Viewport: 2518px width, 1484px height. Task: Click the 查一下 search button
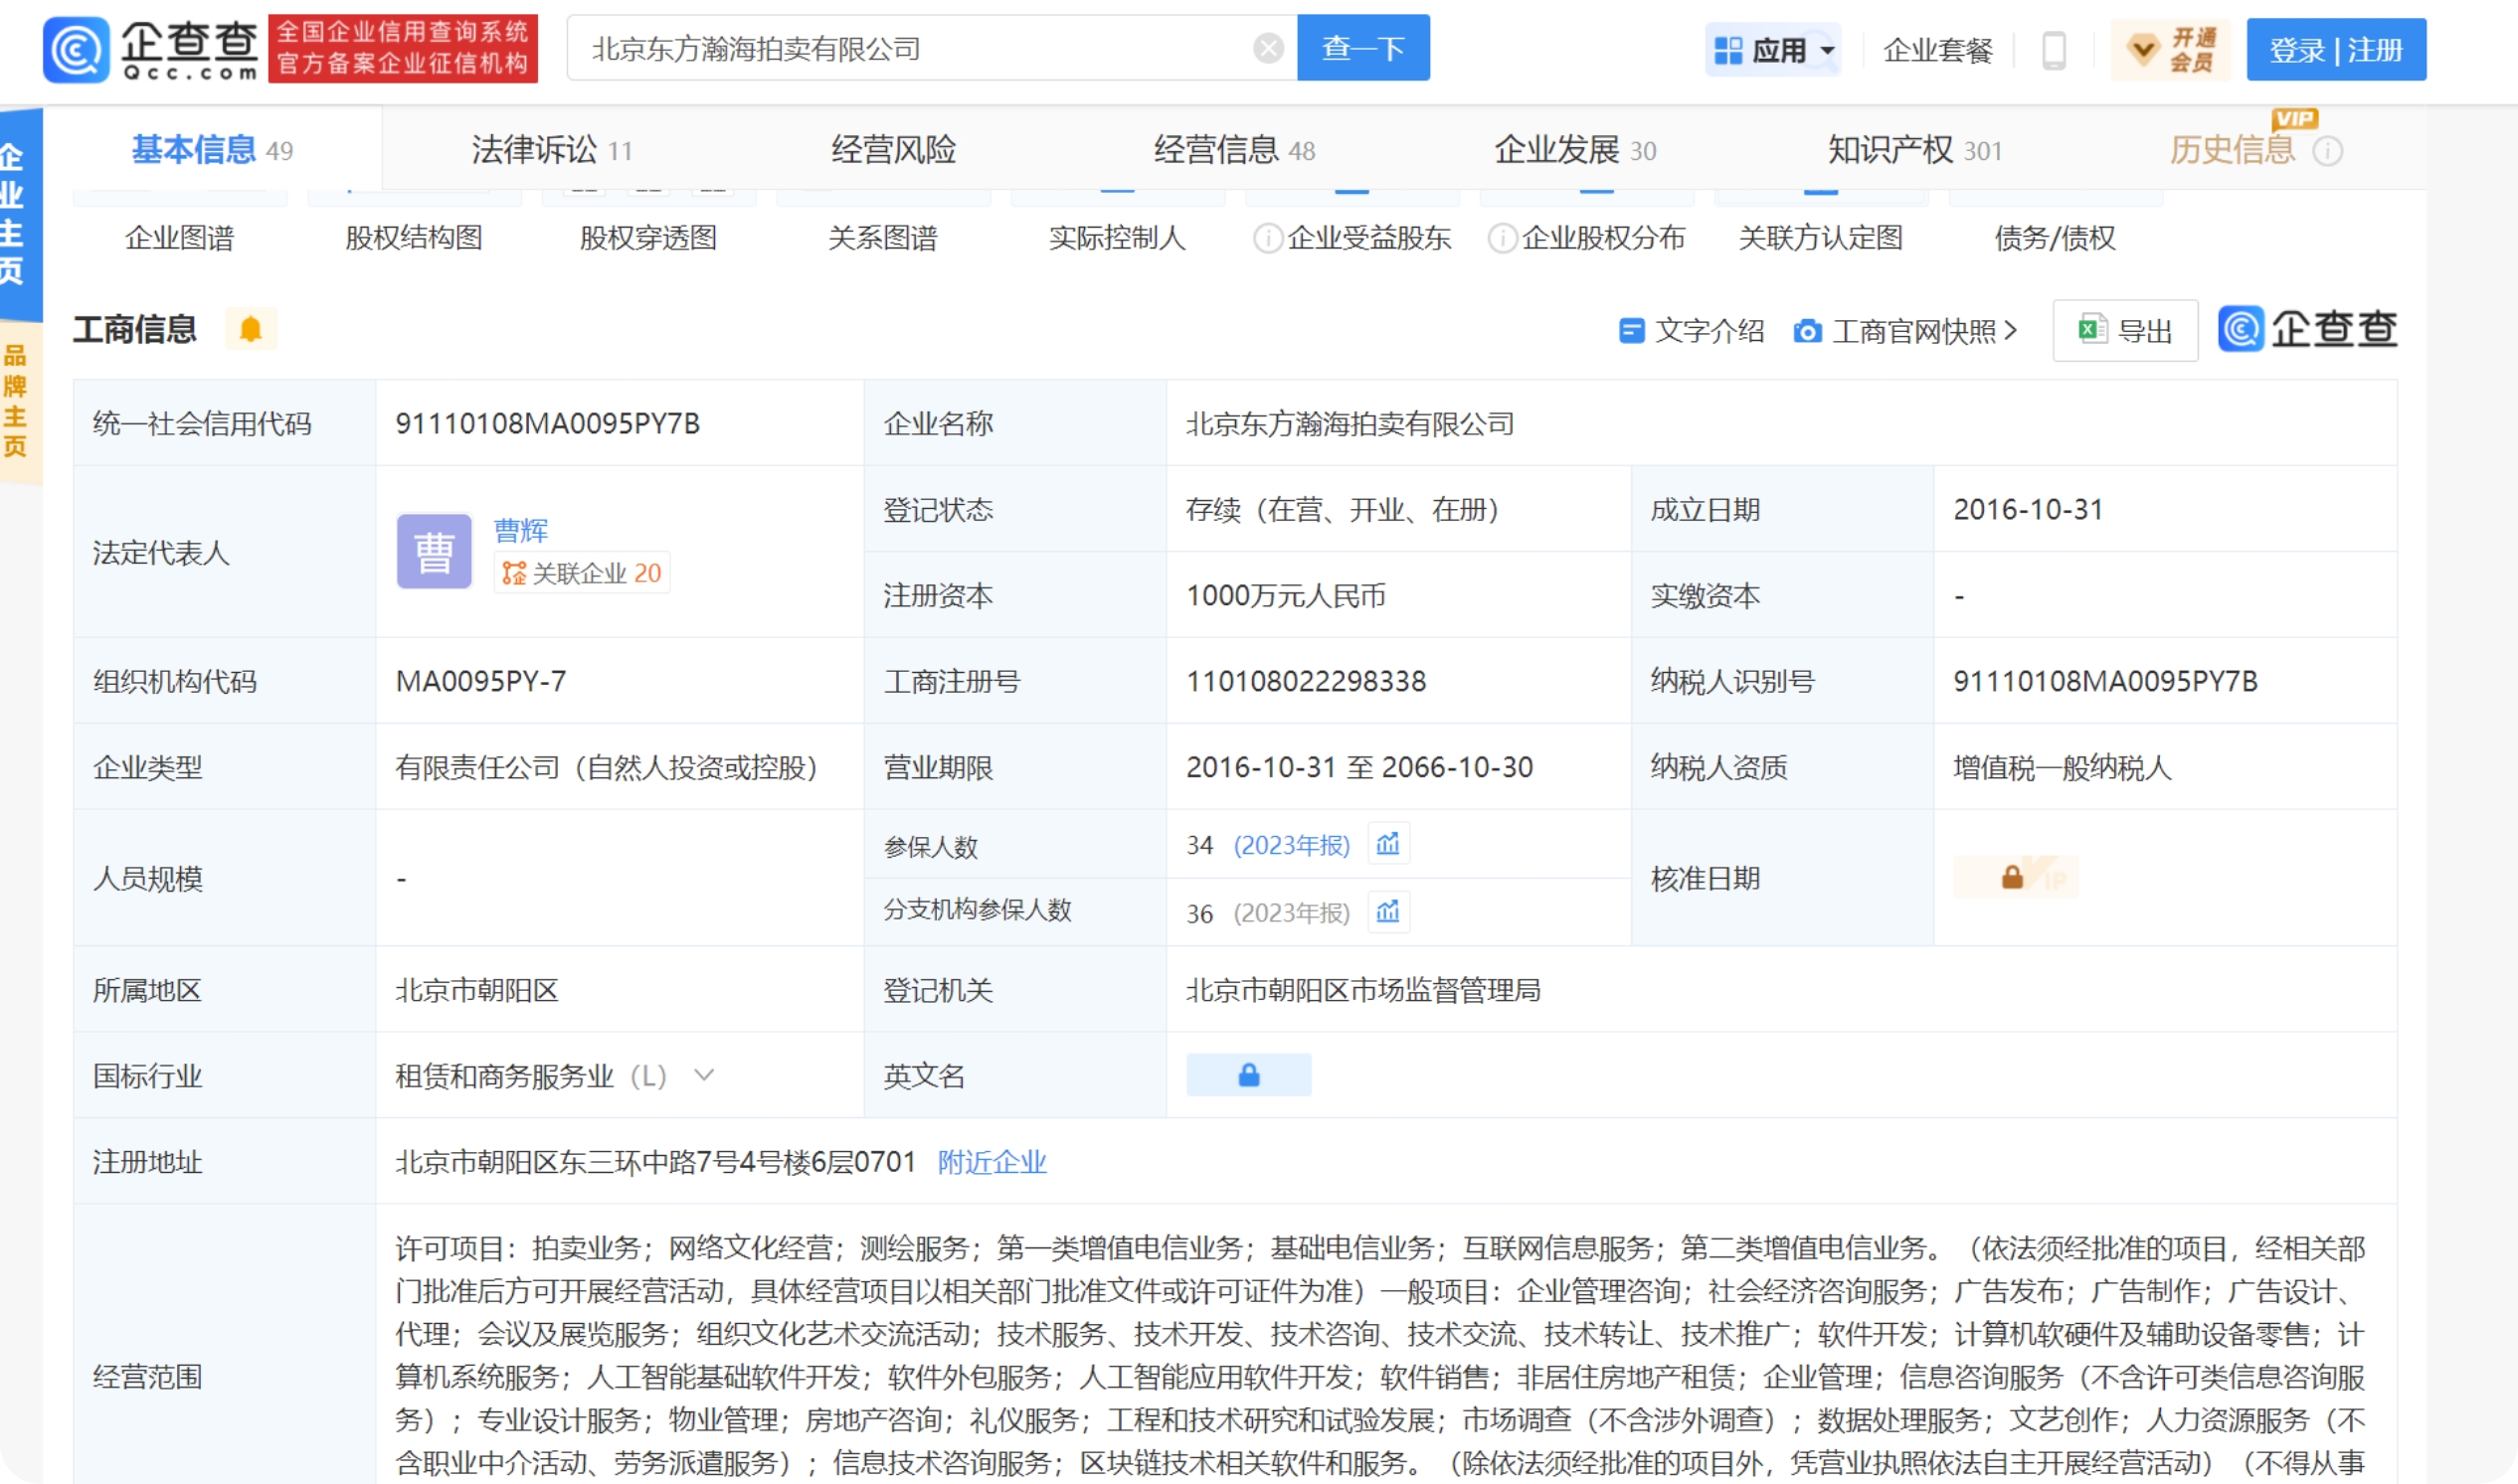[x=1363, y=48]
